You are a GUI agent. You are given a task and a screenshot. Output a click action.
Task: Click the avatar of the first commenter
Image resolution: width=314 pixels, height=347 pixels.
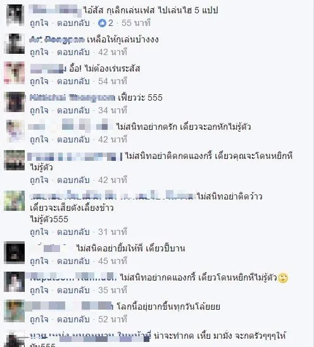click(x=15, y=15)
